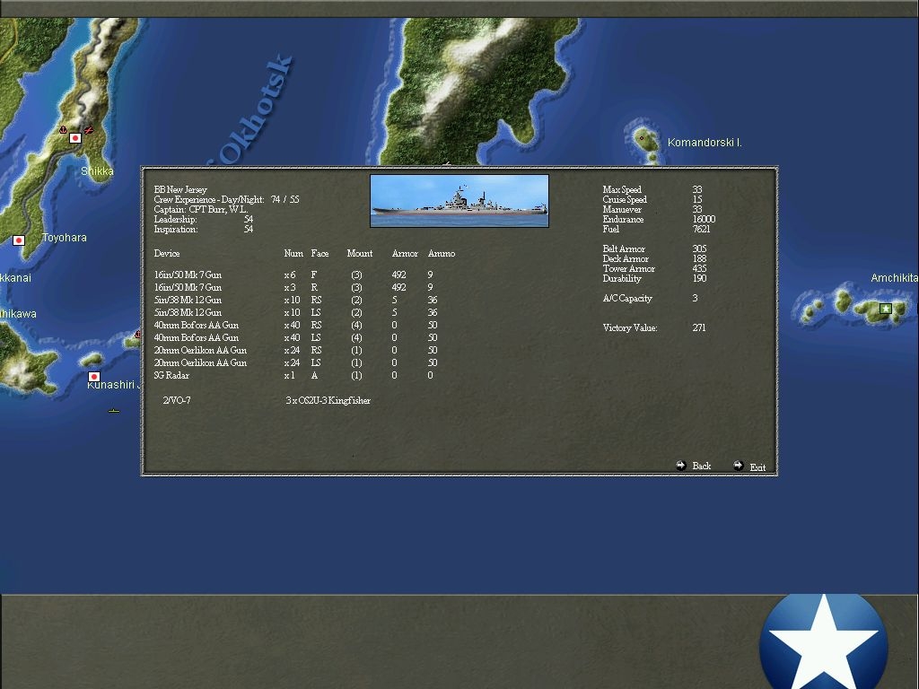This screenshot has width=919, height=689.
Task: Click the Durability label
Action: point(622,278)
